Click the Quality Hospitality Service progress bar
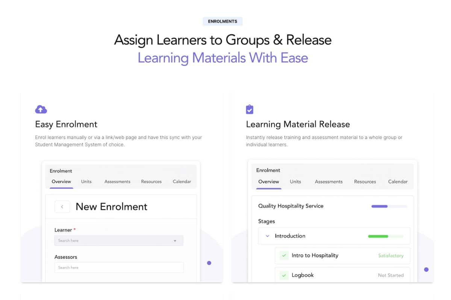The width and height of the screenshot is (451, 300). (389, 206)
